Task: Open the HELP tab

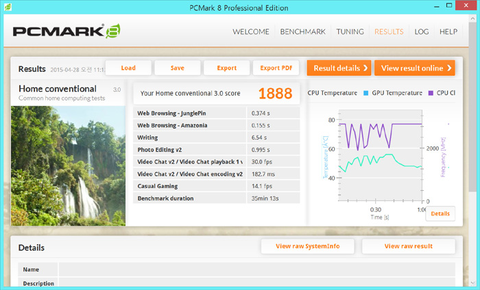Action: tap(448, 31)
